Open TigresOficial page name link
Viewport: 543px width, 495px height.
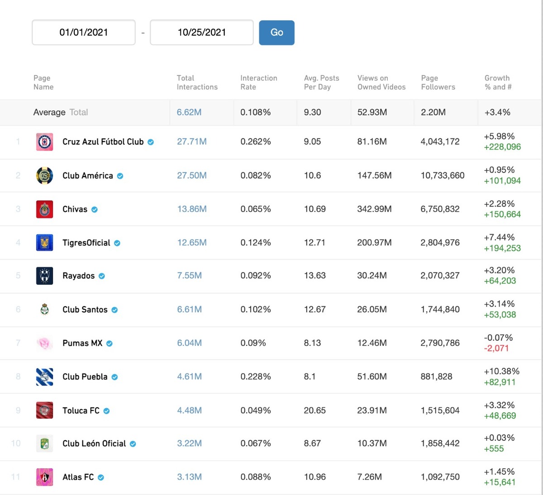pyautogui.click(x=86, y=243)
